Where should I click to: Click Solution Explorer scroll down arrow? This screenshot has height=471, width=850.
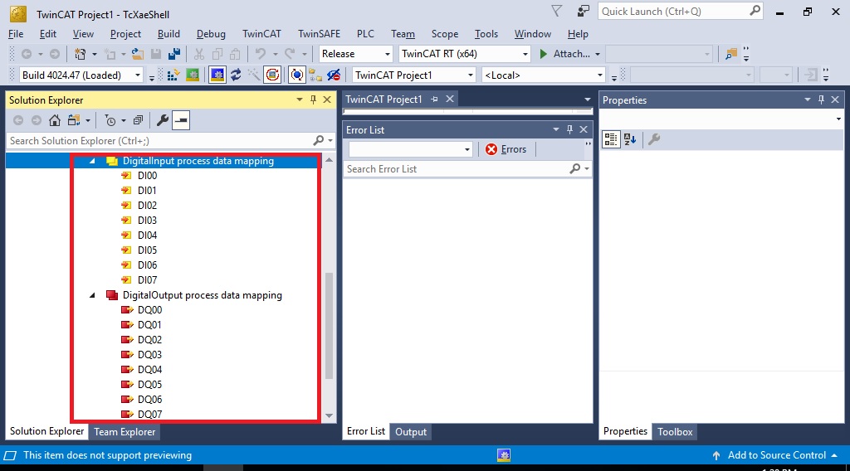pos(329,415)
